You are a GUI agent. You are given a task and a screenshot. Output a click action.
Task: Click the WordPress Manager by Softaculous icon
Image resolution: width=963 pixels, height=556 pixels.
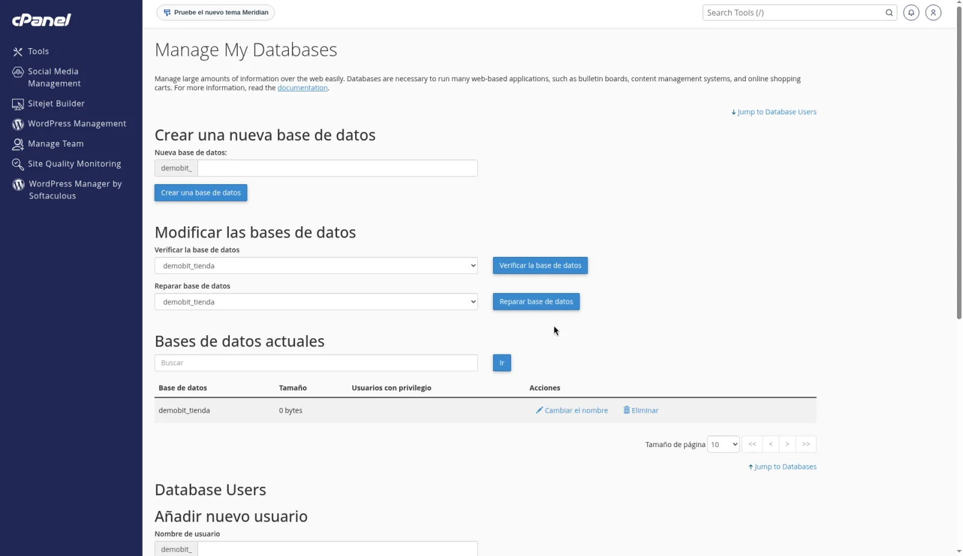[x=19, y=185]
